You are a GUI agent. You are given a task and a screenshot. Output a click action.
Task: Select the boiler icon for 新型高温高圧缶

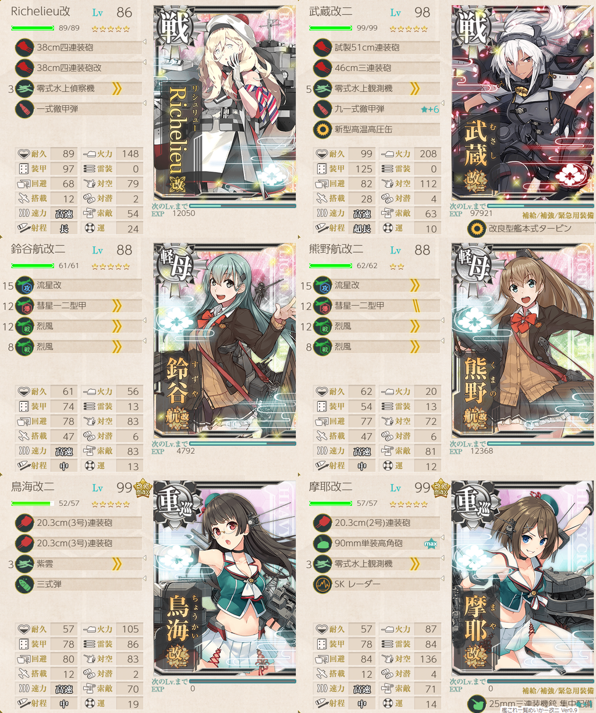tap(322, 129)
